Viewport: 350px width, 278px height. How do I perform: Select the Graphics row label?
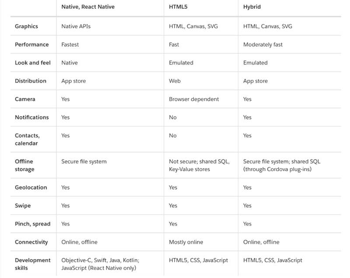pos(26,26)
